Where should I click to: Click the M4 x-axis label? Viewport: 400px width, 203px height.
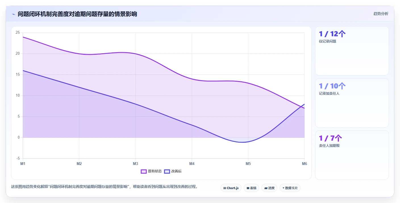pos(192,164)
